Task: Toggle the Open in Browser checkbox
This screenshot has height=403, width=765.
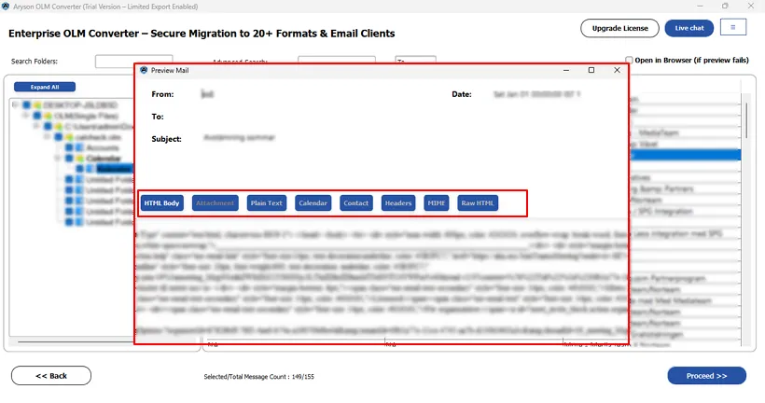Action: [630, 61]
